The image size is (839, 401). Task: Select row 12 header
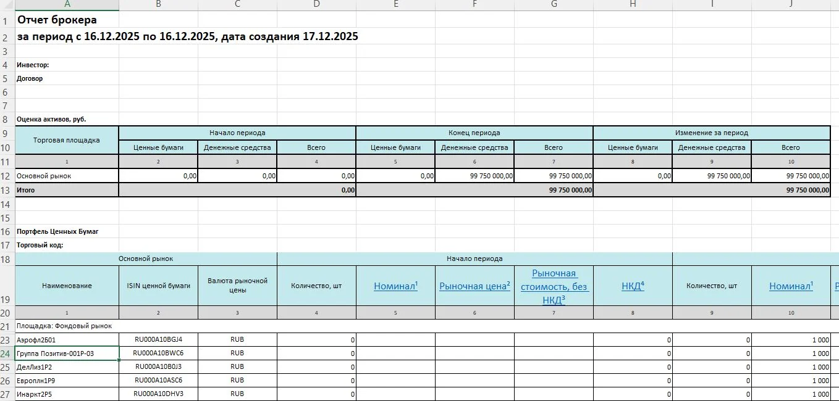click(7, 176)
